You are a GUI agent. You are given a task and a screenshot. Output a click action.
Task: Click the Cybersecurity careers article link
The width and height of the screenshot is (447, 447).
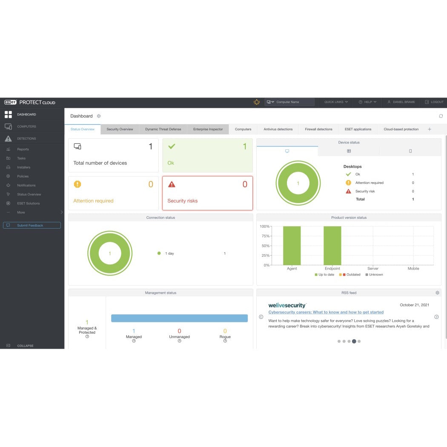coord(326,312)
